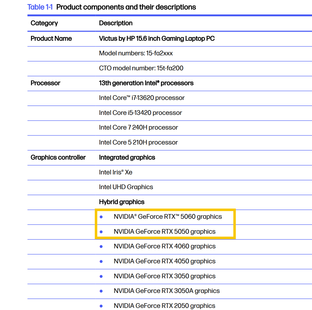The height and width of the screenshot is (310, 312).
Task: Click the "Graphics controller" category cell
Action: point(58,157)
